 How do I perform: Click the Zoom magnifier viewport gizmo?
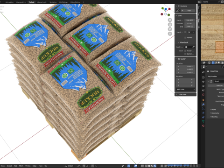pos(170,20)
